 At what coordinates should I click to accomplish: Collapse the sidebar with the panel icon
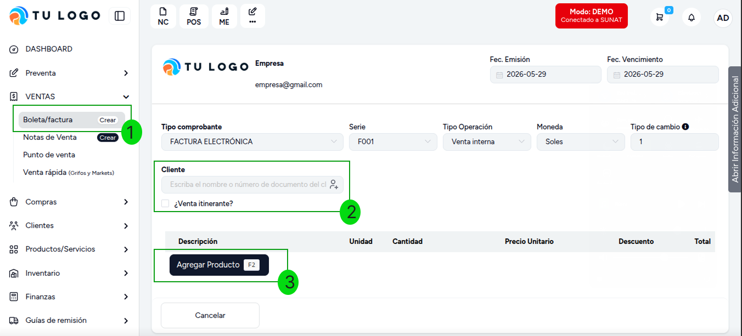[120, 16]
